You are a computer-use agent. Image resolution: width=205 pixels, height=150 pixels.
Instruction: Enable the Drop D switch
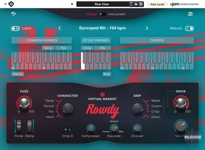coord(68,130)
